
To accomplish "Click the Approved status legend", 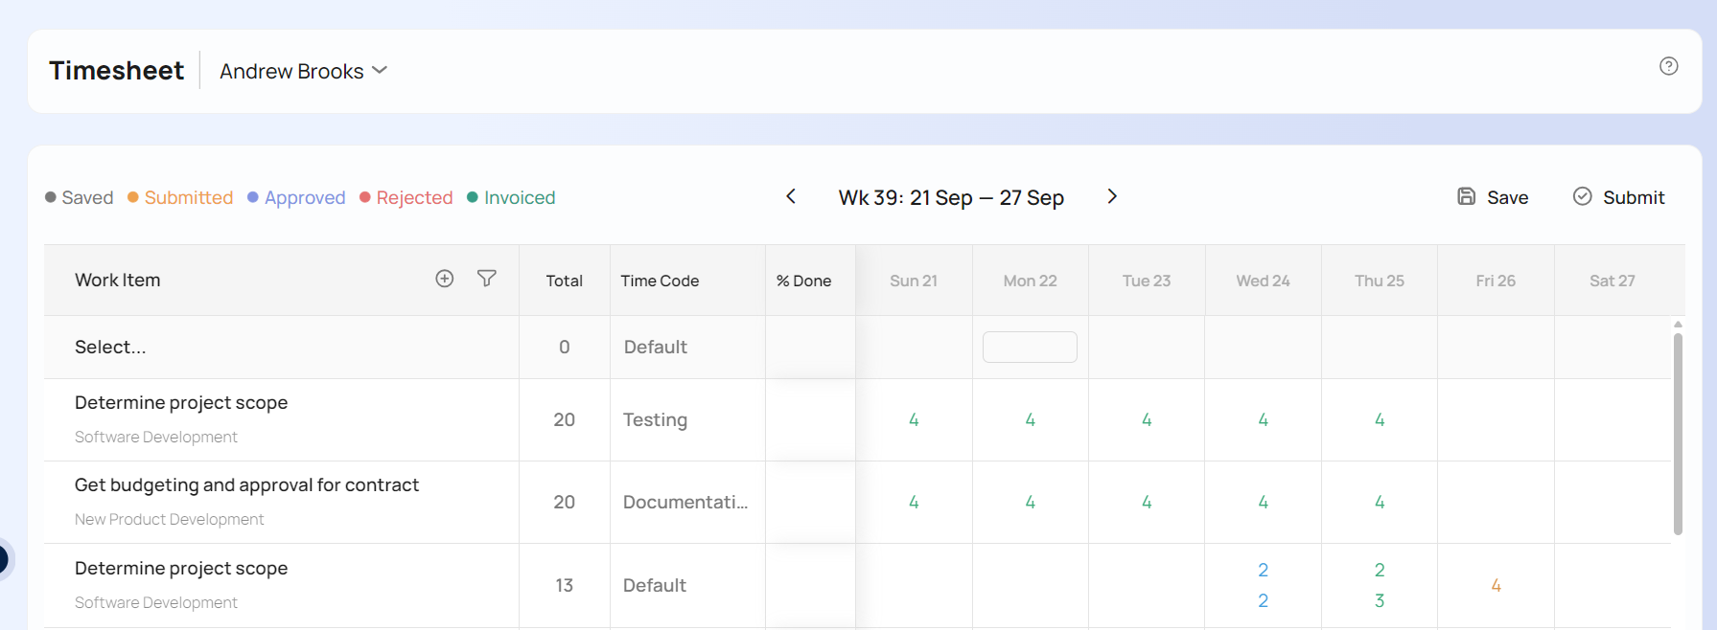I will tap(304, 197).
